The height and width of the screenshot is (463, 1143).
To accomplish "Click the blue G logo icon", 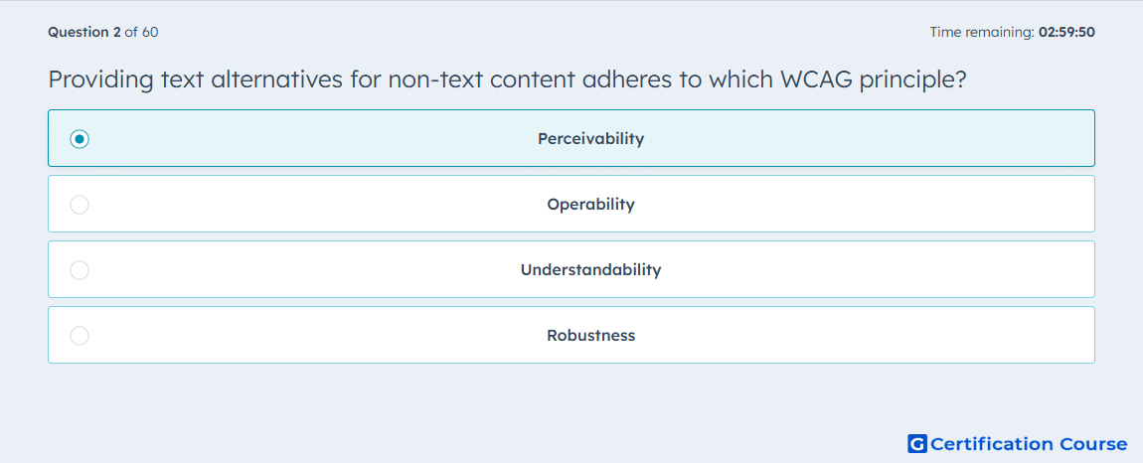I will (x=917, y=444).
